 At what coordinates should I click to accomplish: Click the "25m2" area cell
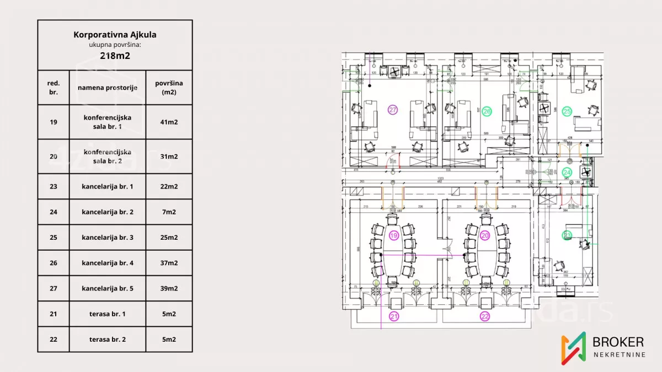pyautogui.click(x=169, y=238)
